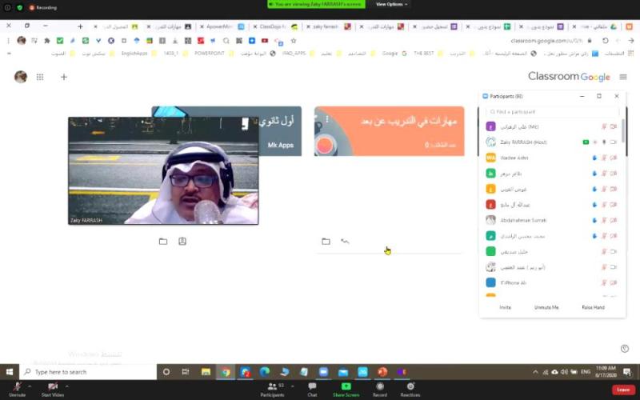Screen dimensions: 640x400
Task: Click Raise Hand in Participants panel
Action: [x=593, y=307]
